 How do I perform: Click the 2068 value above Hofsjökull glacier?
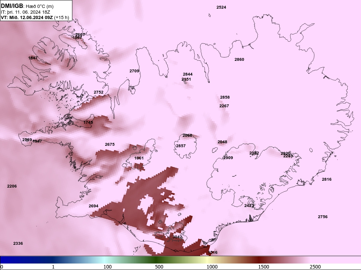[187, 135]
